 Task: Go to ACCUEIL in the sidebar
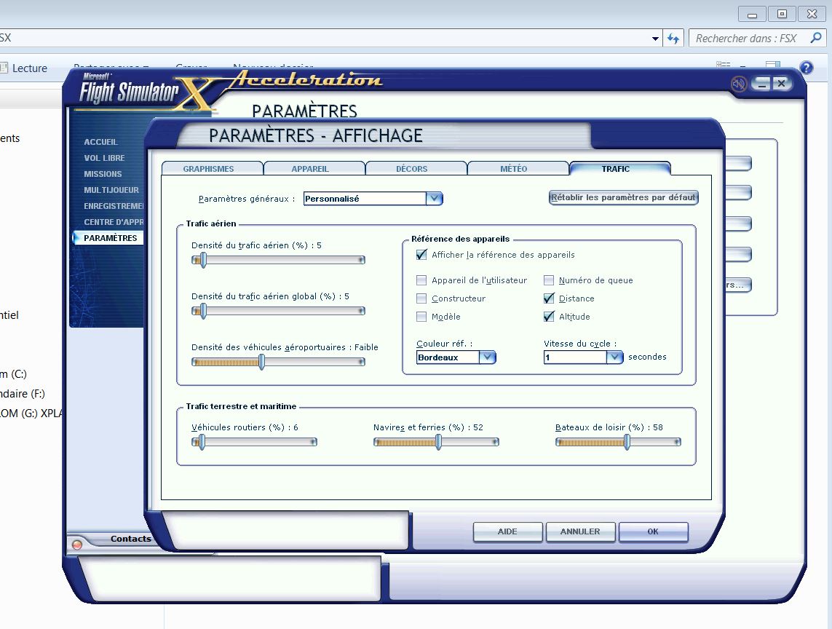pyautogui.click(x=101, y=142)
